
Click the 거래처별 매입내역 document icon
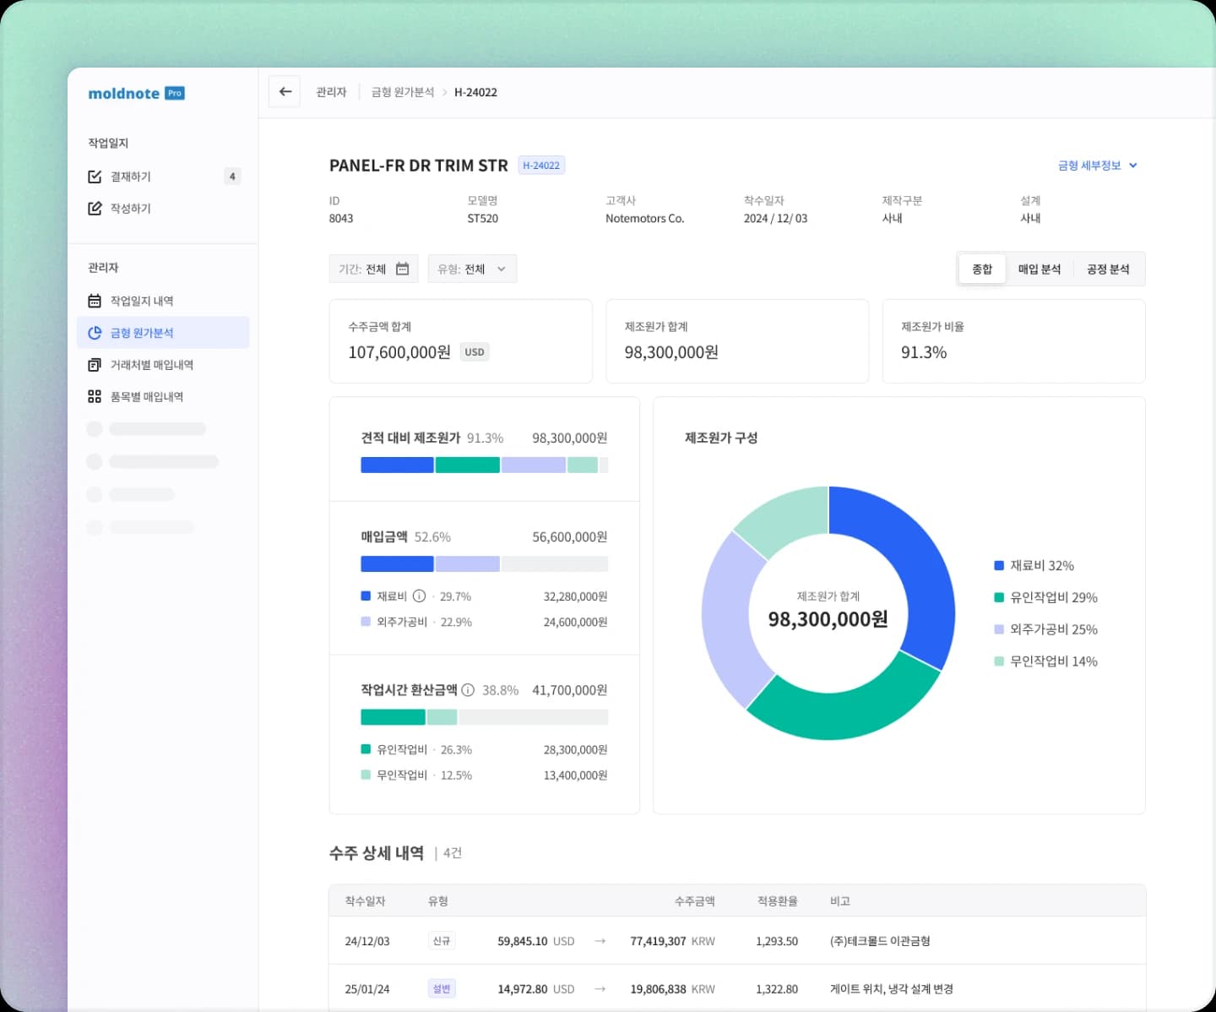point(95,365)
